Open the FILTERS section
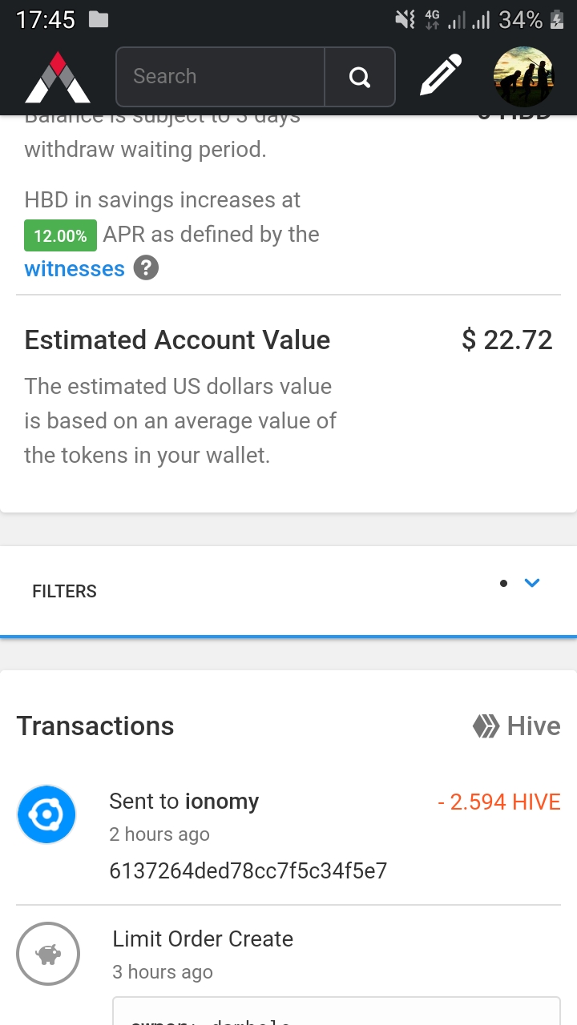577x1025 pixels. coord(65,591)
